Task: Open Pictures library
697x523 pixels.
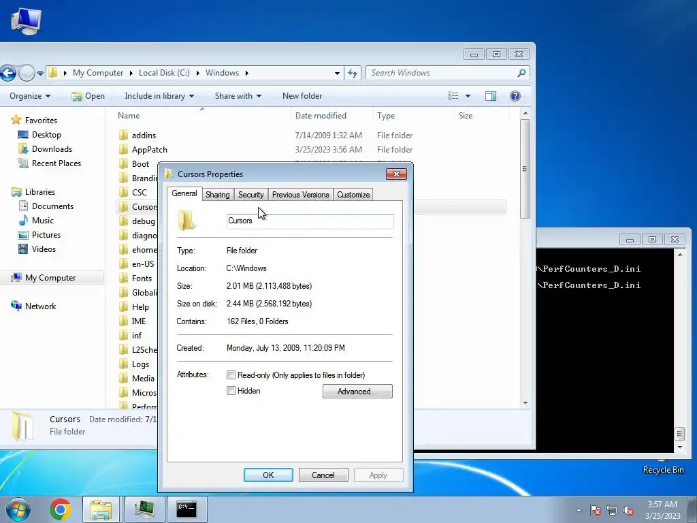Action: (x=46, y=235)
